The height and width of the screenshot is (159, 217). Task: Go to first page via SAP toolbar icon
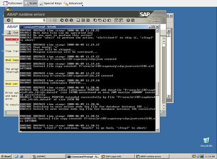point(95,20)
